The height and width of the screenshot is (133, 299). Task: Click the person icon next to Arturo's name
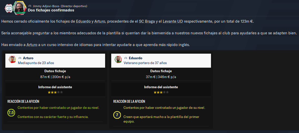pyautogui.click(x=20, y=58)
